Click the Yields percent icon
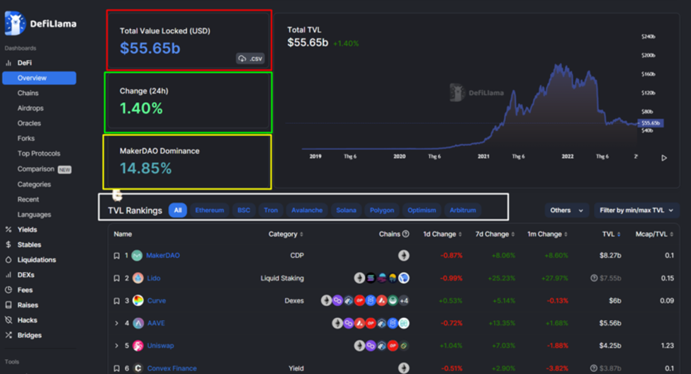This screenshot has width=691, height=374. [x=9, y=229]
